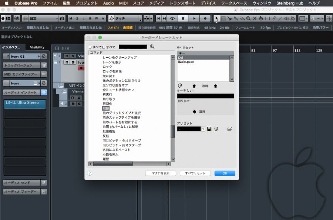The image size is (333, 220).
Task: Open the ファイル menu
Action: (x=50, y=3)
